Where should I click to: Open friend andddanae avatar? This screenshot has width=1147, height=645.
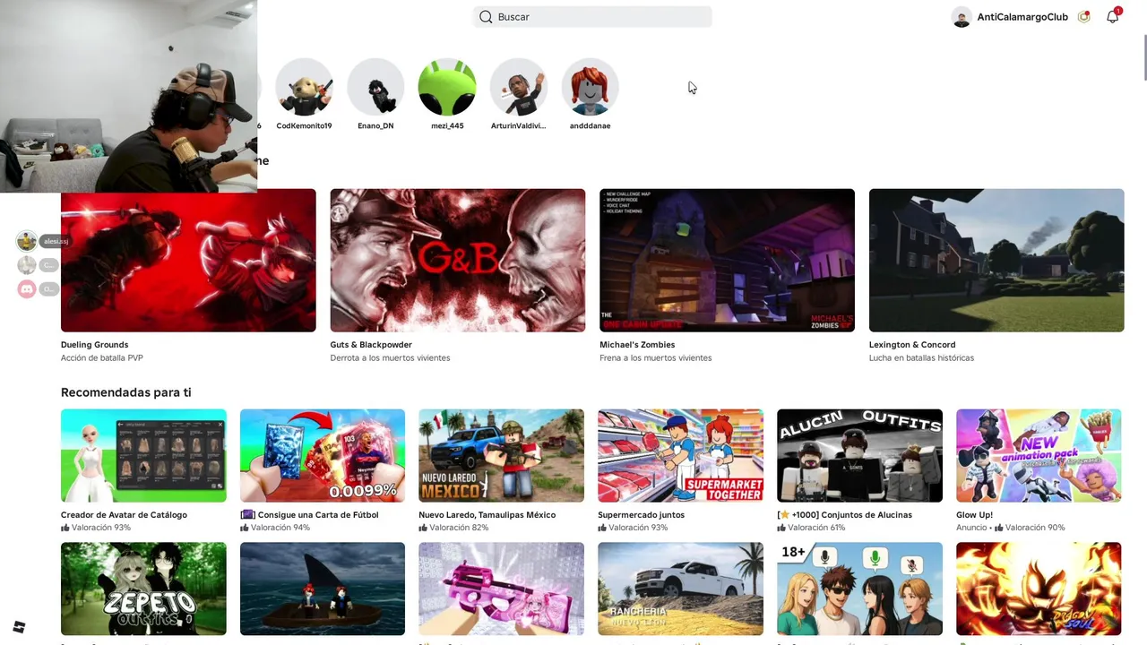(591, 87)
